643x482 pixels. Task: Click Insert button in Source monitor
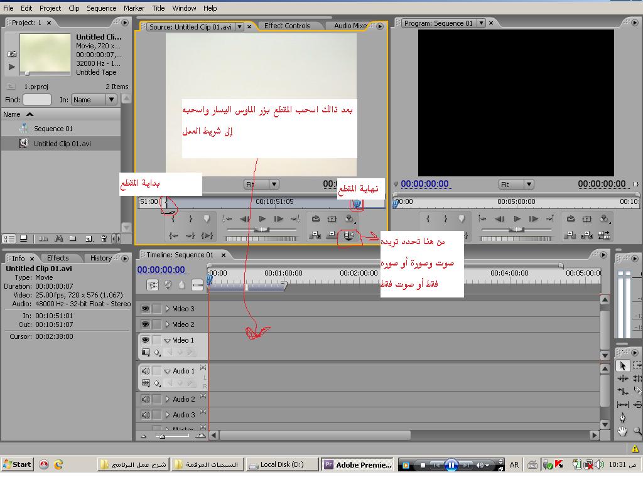[315, 235]
